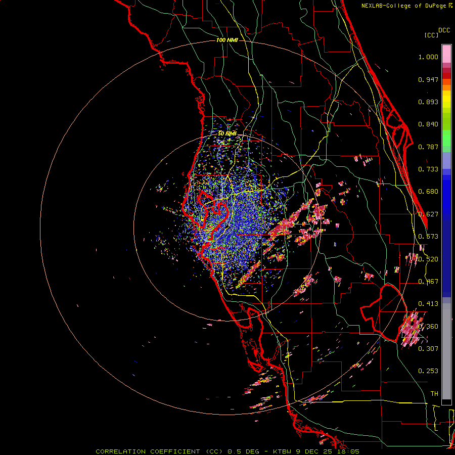Click the DCC label above the color bar
The image size is (455, 455).
pyautogui.click(x=444, y=30)
